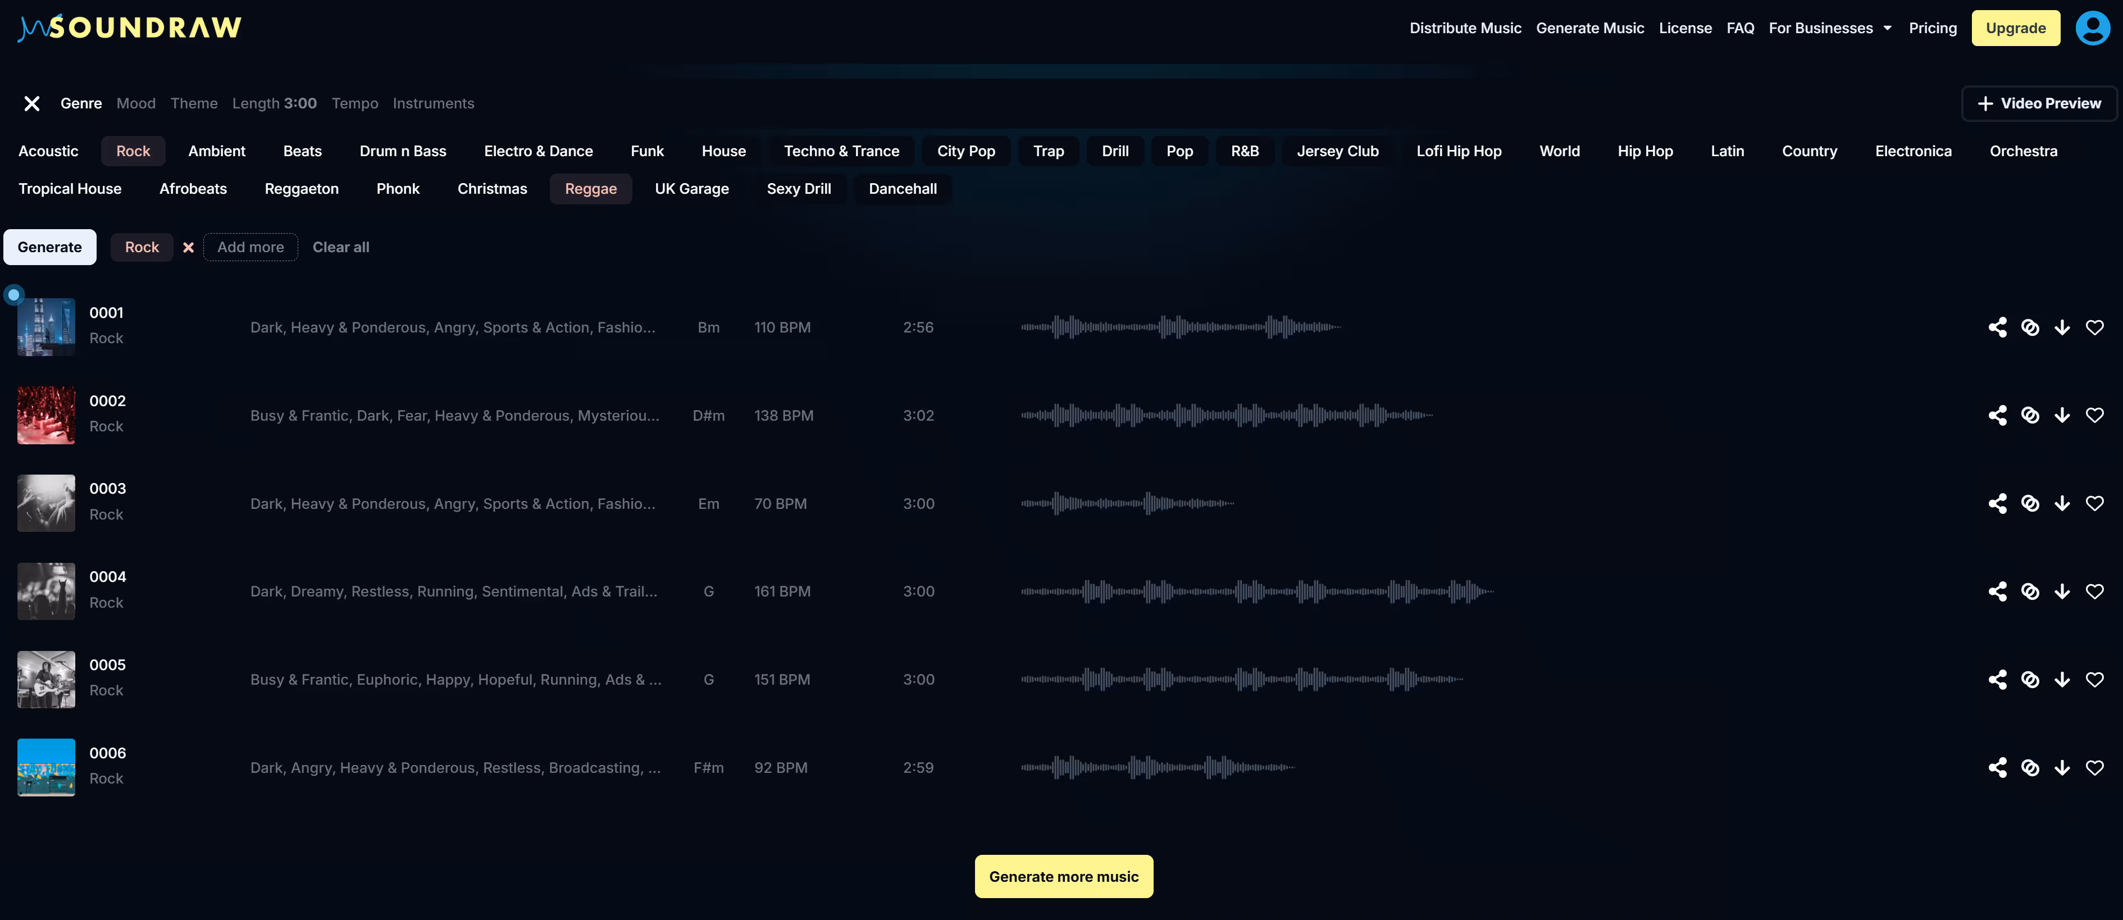
Task: Open Distribute Music page
Action: [x=1465, y=28]
